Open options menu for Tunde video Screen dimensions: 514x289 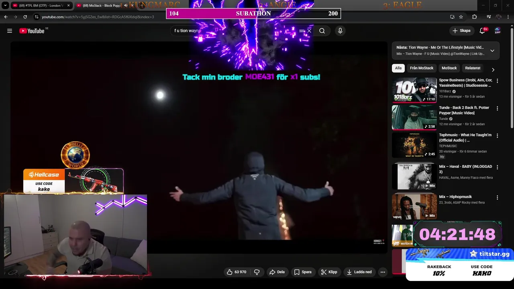click(x=497, y=108)
